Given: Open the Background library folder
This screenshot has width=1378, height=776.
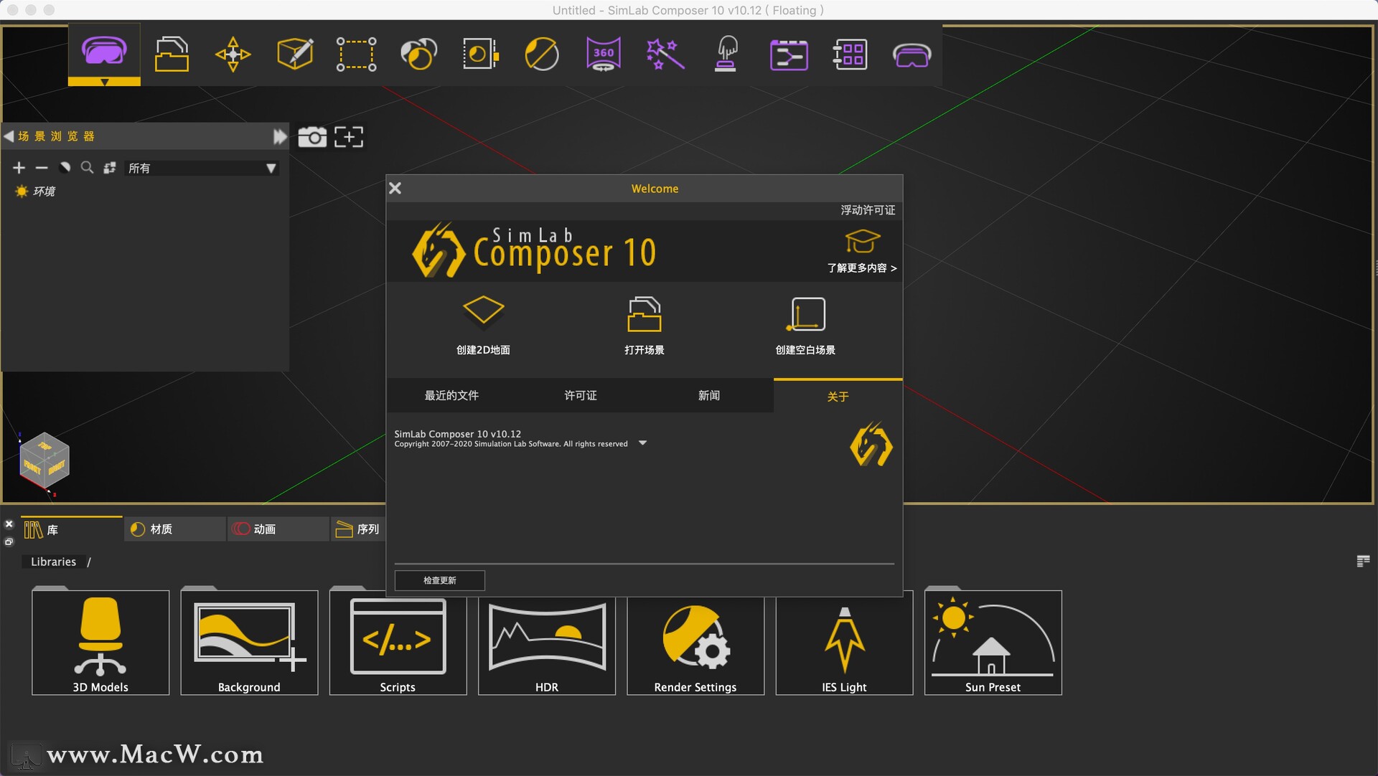Looking at the screenshot, I should (x=249, y=642).
